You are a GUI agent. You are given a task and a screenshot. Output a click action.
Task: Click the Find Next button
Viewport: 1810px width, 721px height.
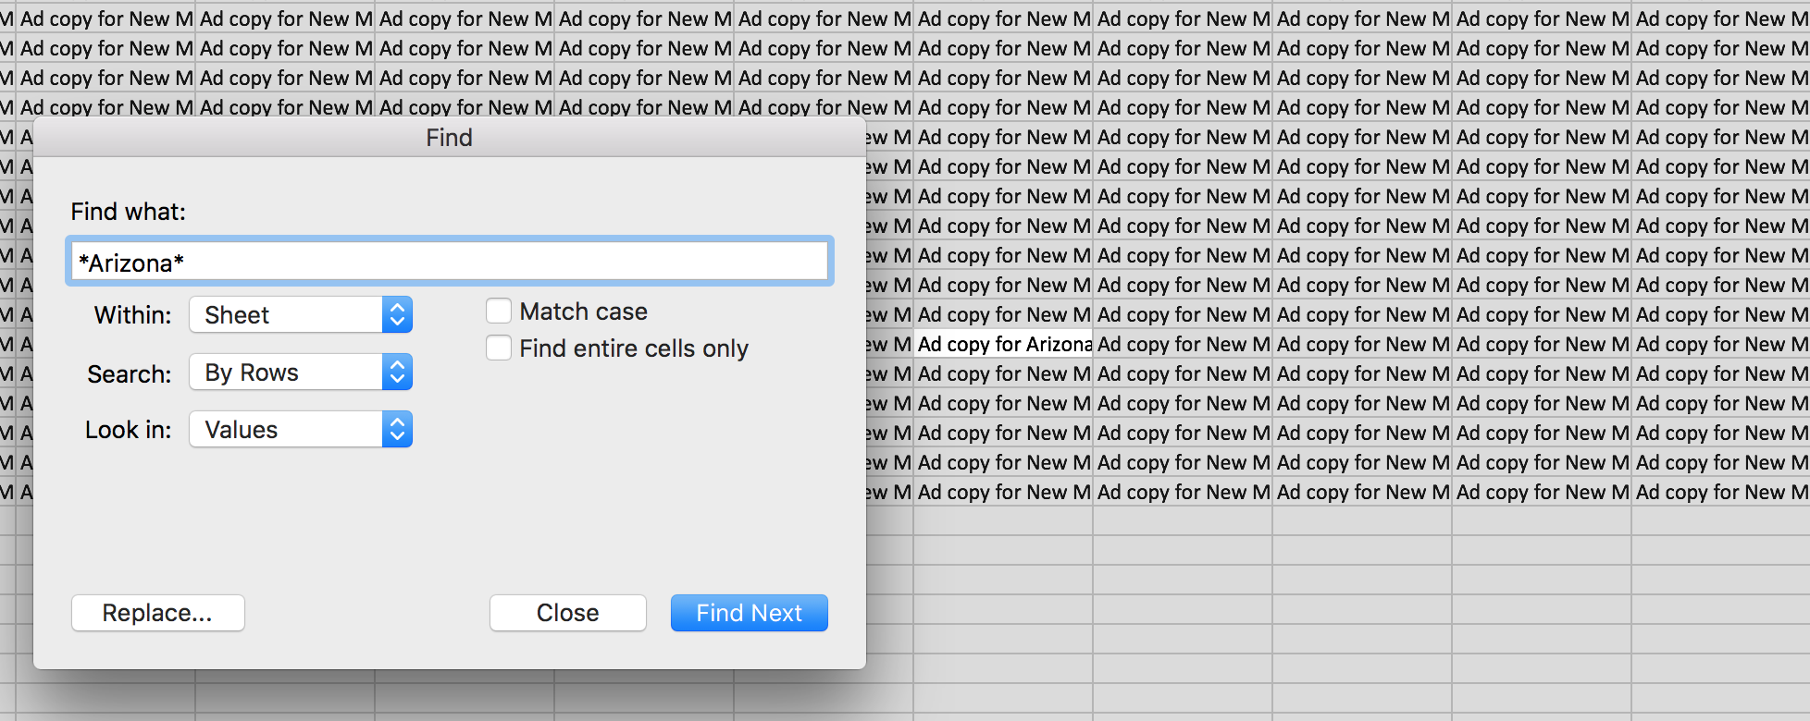coord(749,613)
